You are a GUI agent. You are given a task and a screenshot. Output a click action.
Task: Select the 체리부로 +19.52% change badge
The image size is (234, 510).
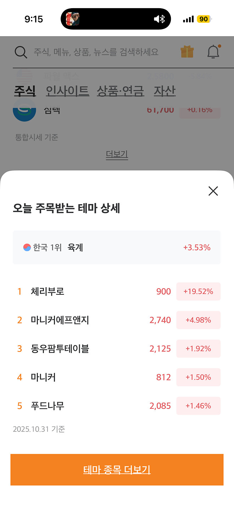[x=198, y=291]
